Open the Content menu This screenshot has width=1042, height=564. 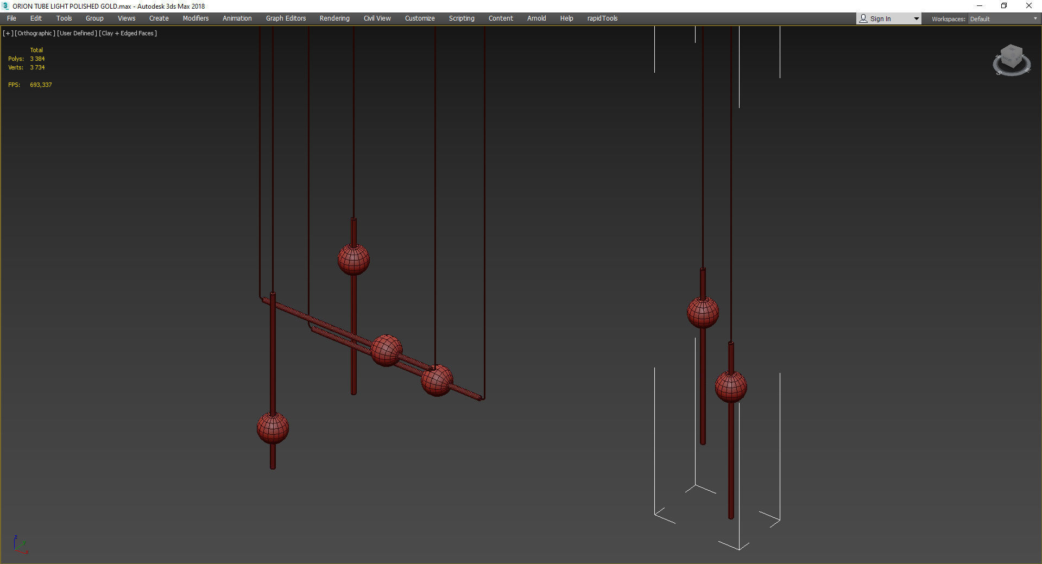(x=501, y=18)
